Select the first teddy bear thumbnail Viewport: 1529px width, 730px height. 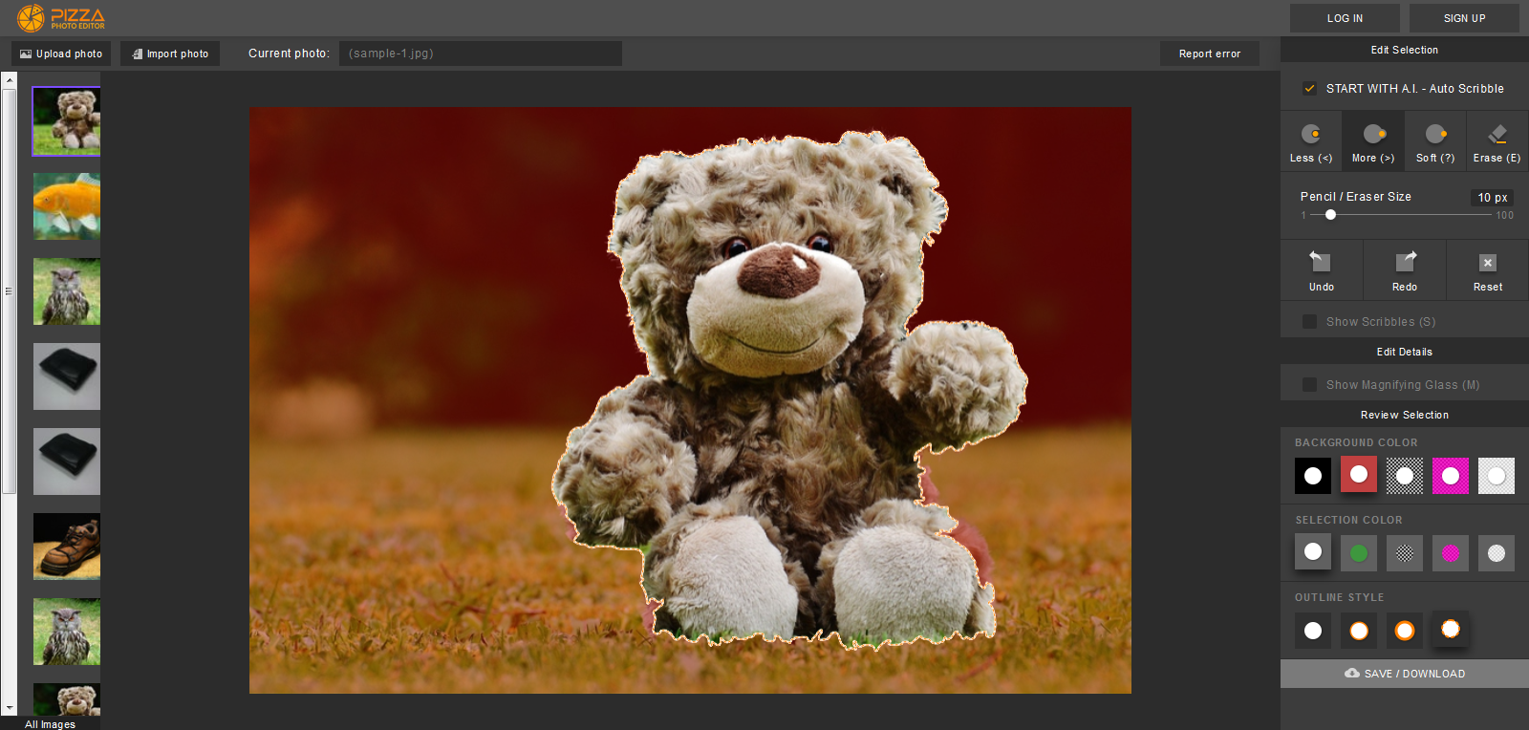pyautogui.click(x=67, y=121)
